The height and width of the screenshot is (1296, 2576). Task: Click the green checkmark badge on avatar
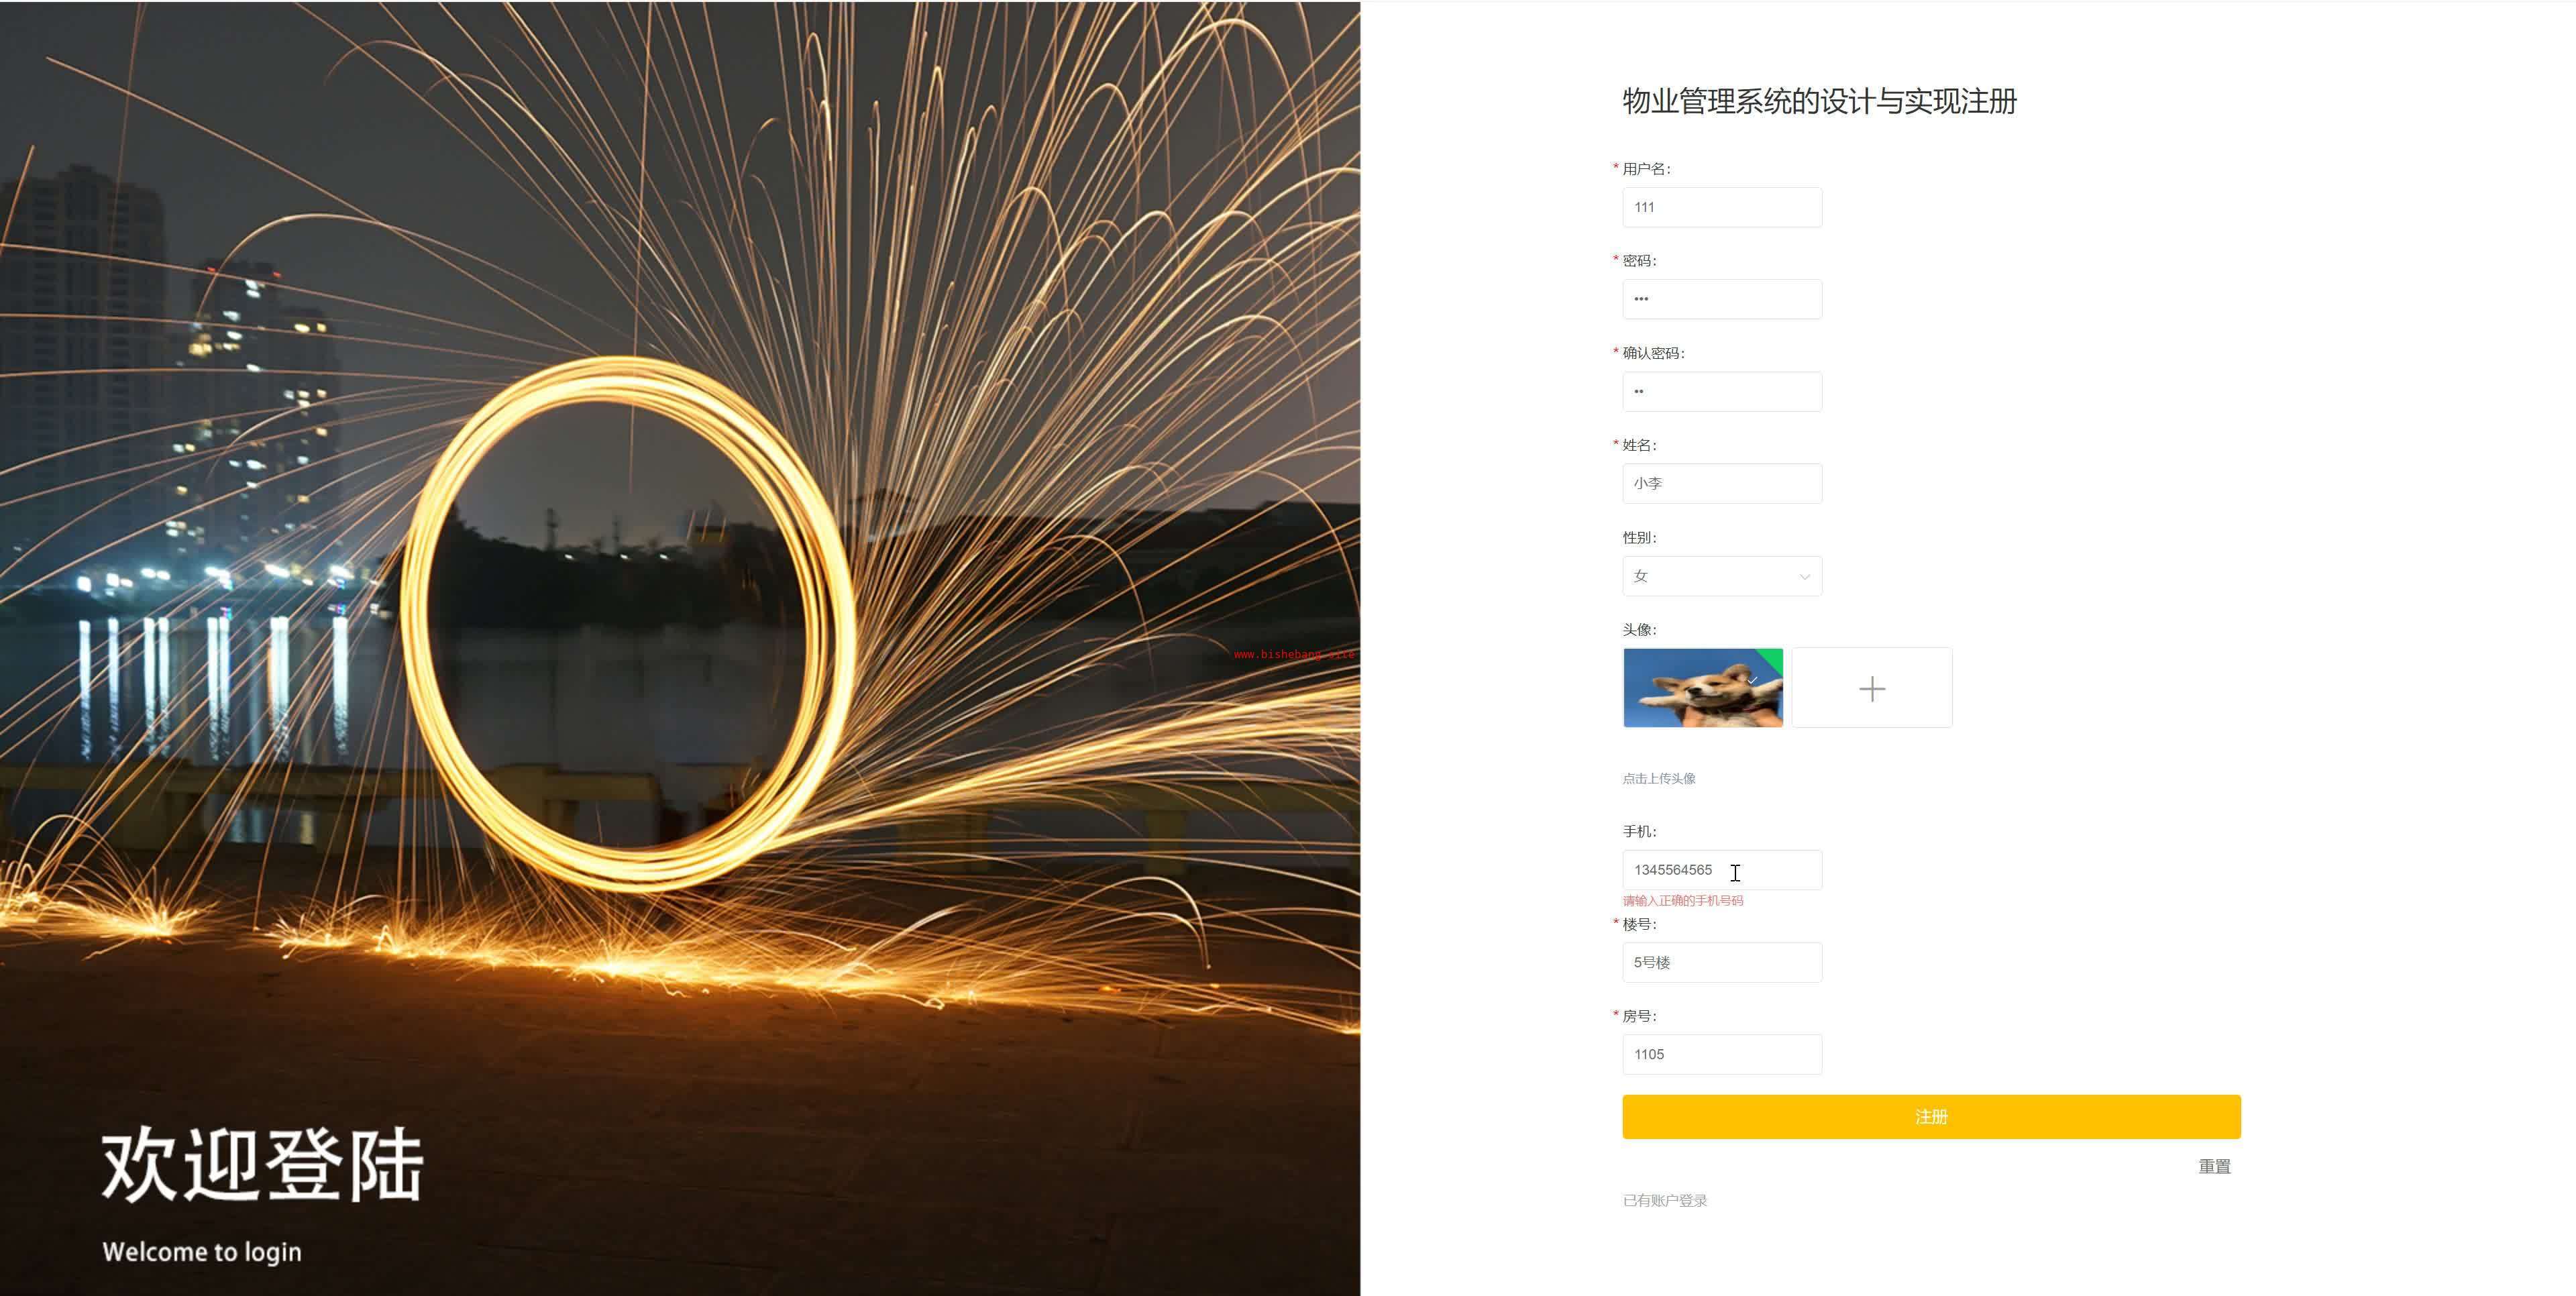[1769, 662]
